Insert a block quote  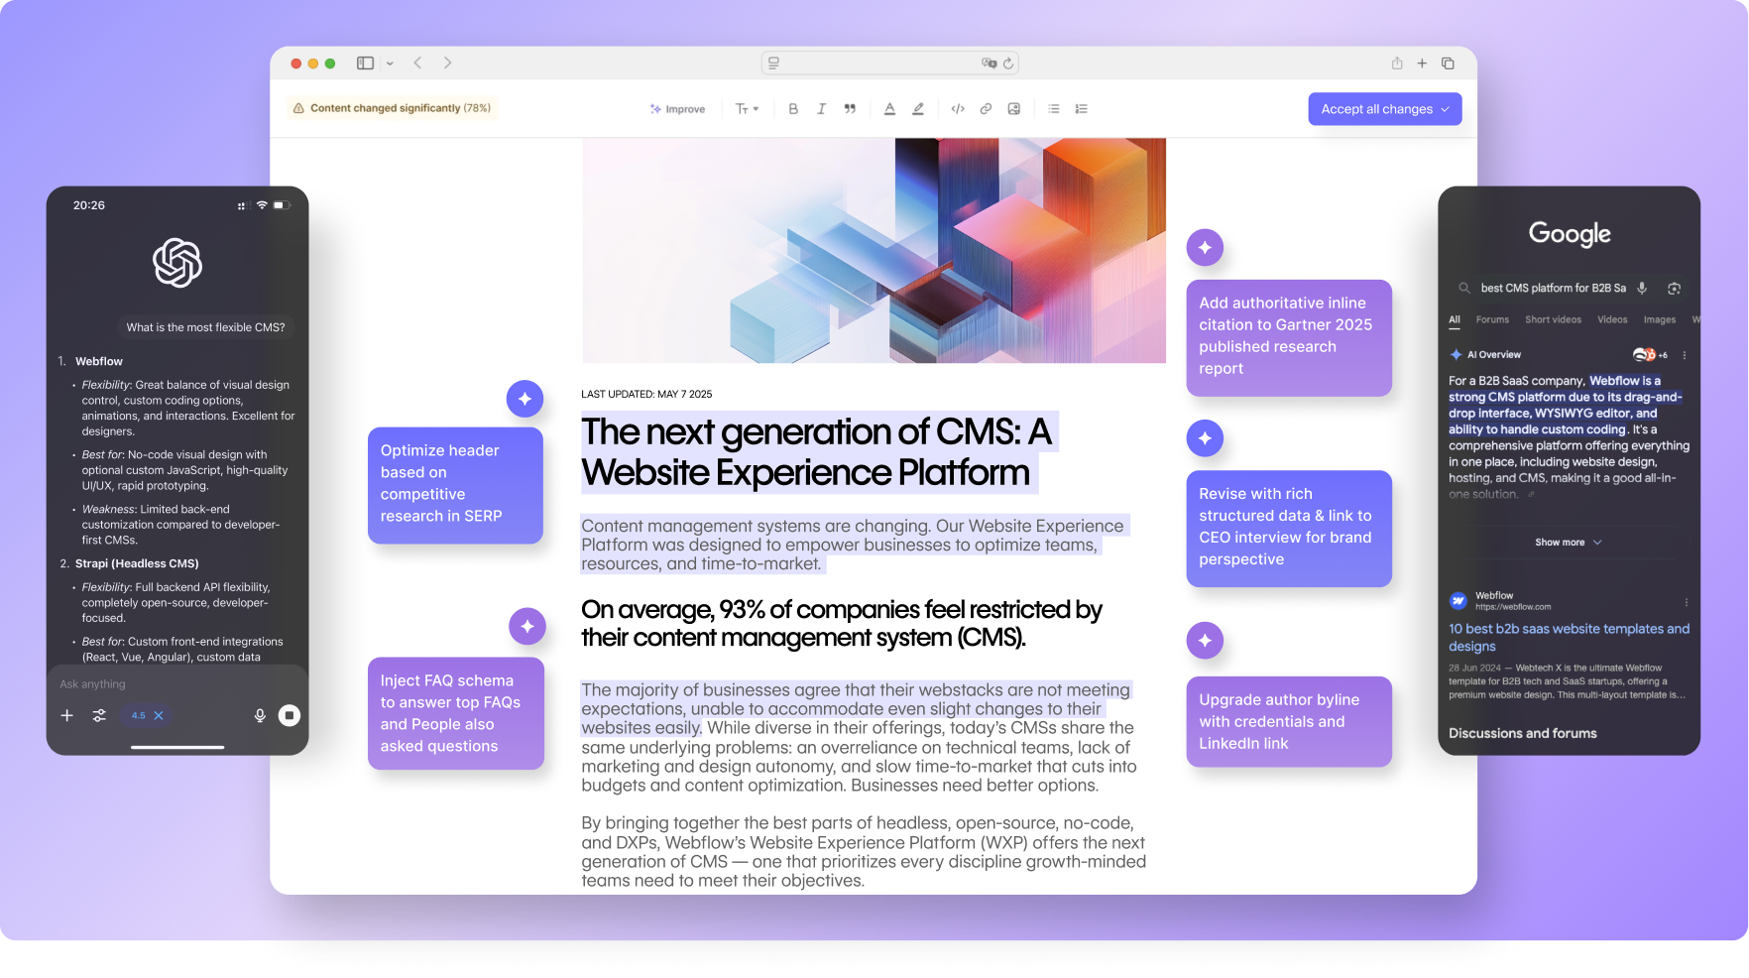(850, 109)
